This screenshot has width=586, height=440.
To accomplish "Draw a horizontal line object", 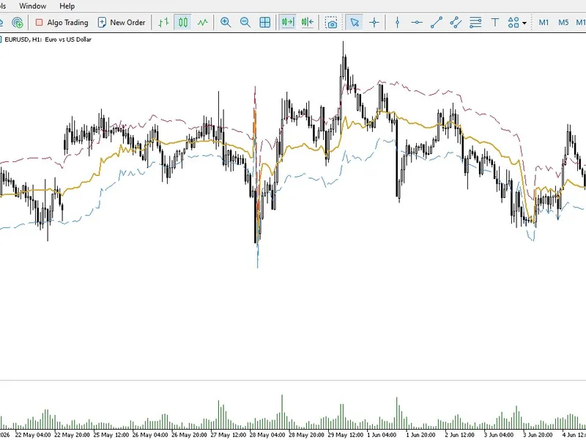I will coord(417,23).
